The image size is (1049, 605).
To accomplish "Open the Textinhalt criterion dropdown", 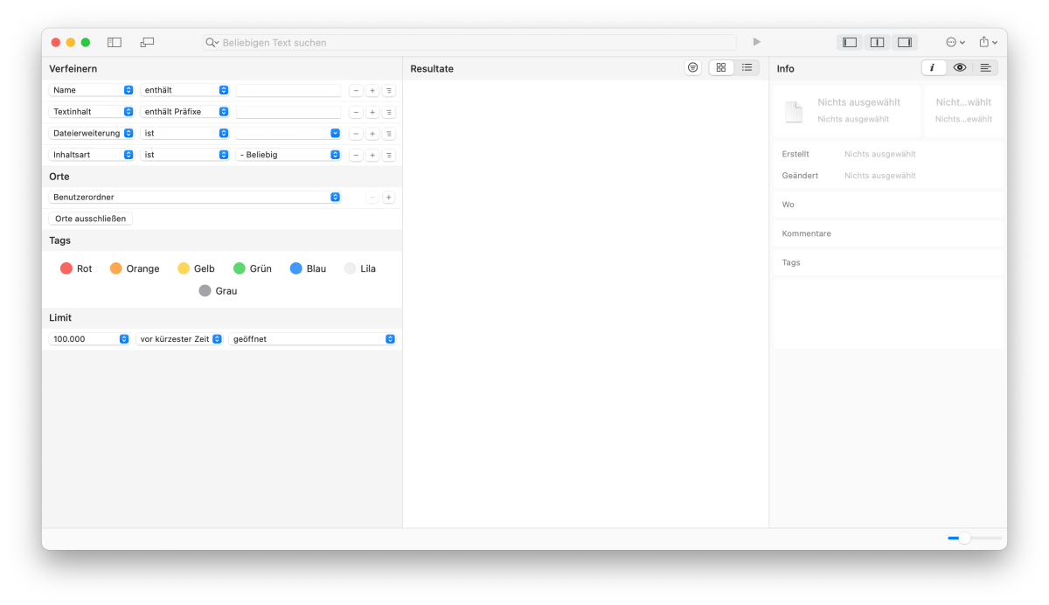I will click(x=92, y=112).
